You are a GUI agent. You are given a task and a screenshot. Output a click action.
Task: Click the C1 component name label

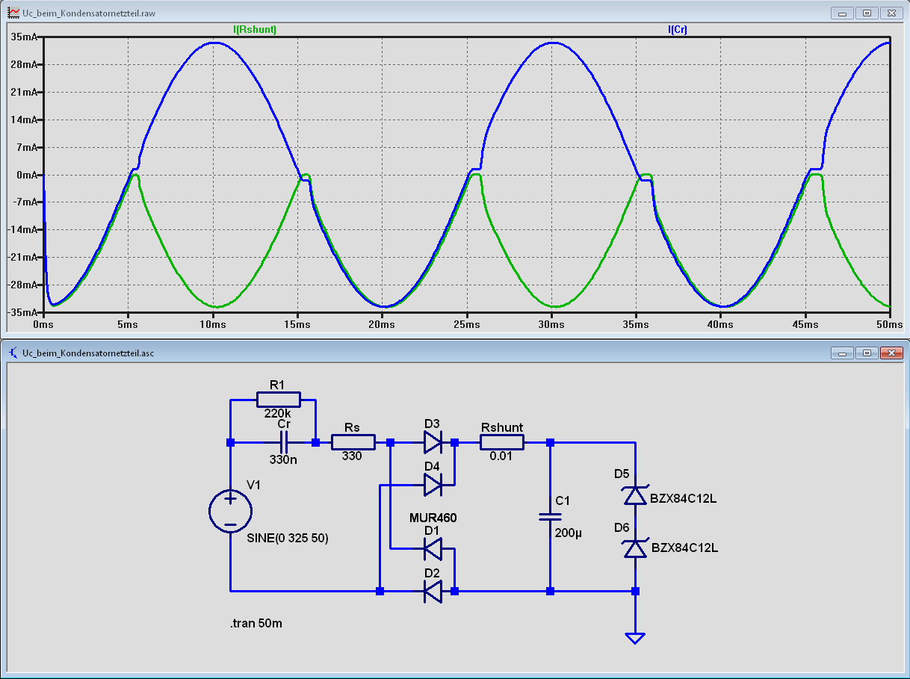[562, 500]
